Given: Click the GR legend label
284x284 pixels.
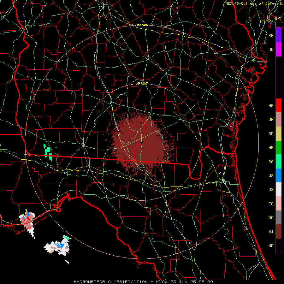Looking at the screenshot, I should coord(271,120).
